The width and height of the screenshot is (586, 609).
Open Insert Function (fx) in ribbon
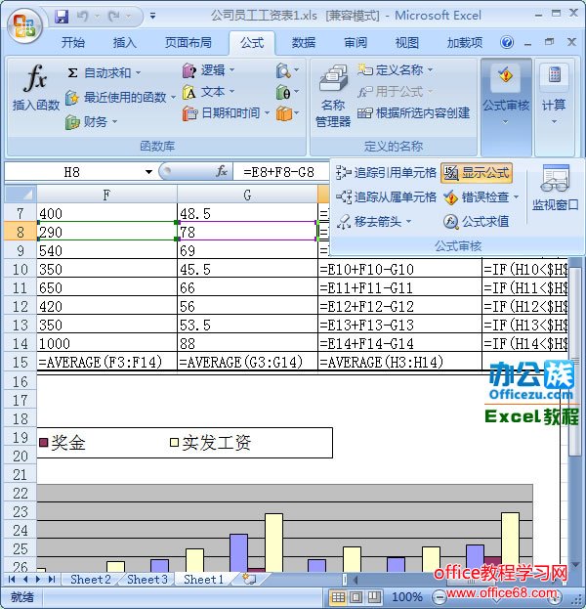click(36, 89)
